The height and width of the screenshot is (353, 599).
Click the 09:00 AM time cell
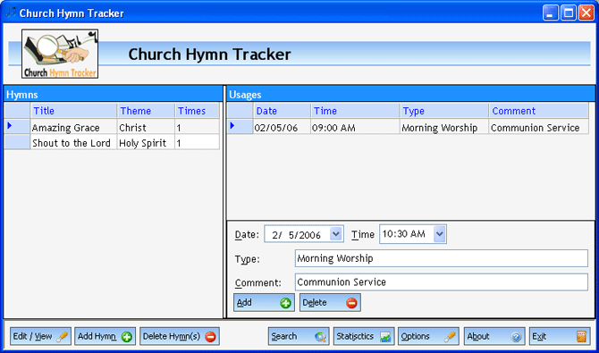coord(355,127)
